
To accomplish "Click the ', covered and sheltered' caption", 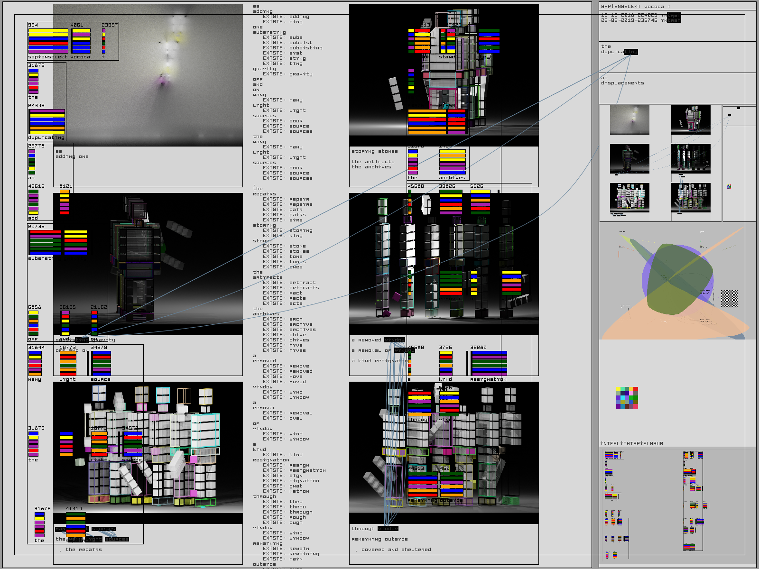I will [x=393, y=550].
